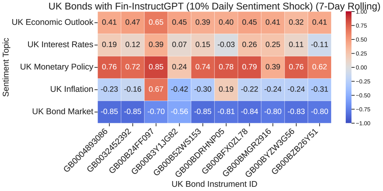This screenshot has width=383, height=191.
Task: Click the colorbar 0.00 tick label
Action: pyautogui.click(x=366, y=67)
